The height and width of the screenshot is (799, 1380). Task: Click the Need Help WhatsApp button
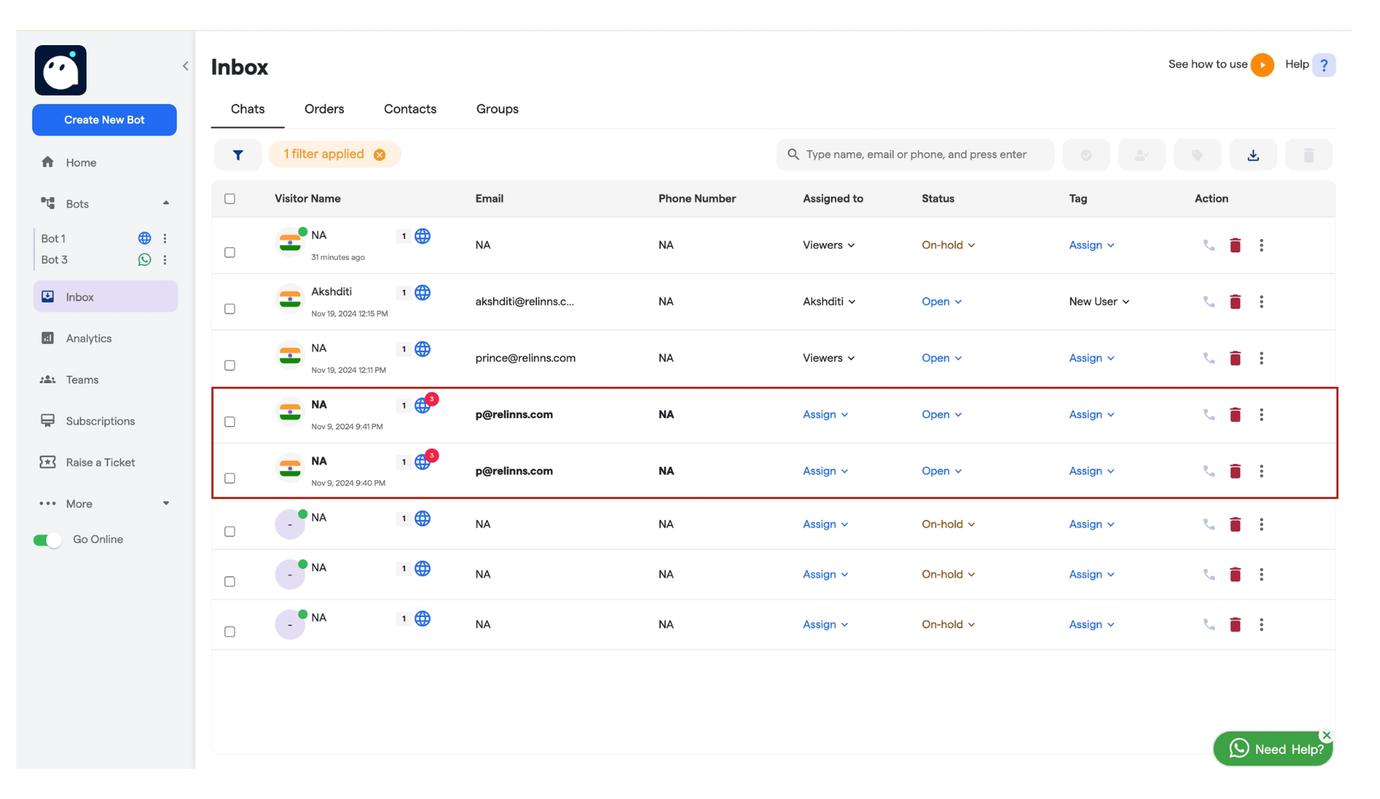(1273, 749)
